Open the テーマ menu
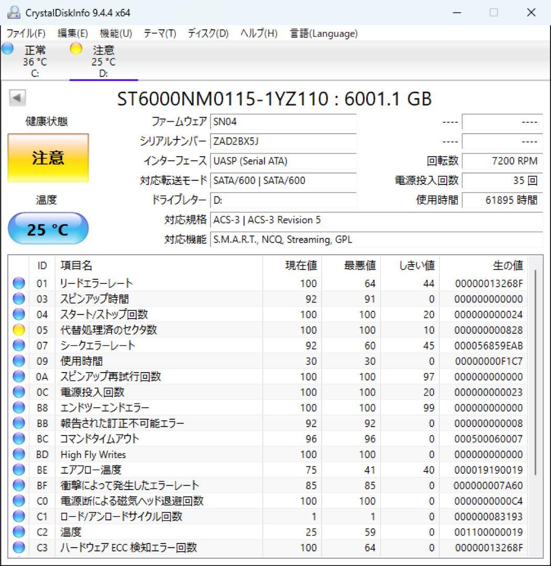 (159, 33)
